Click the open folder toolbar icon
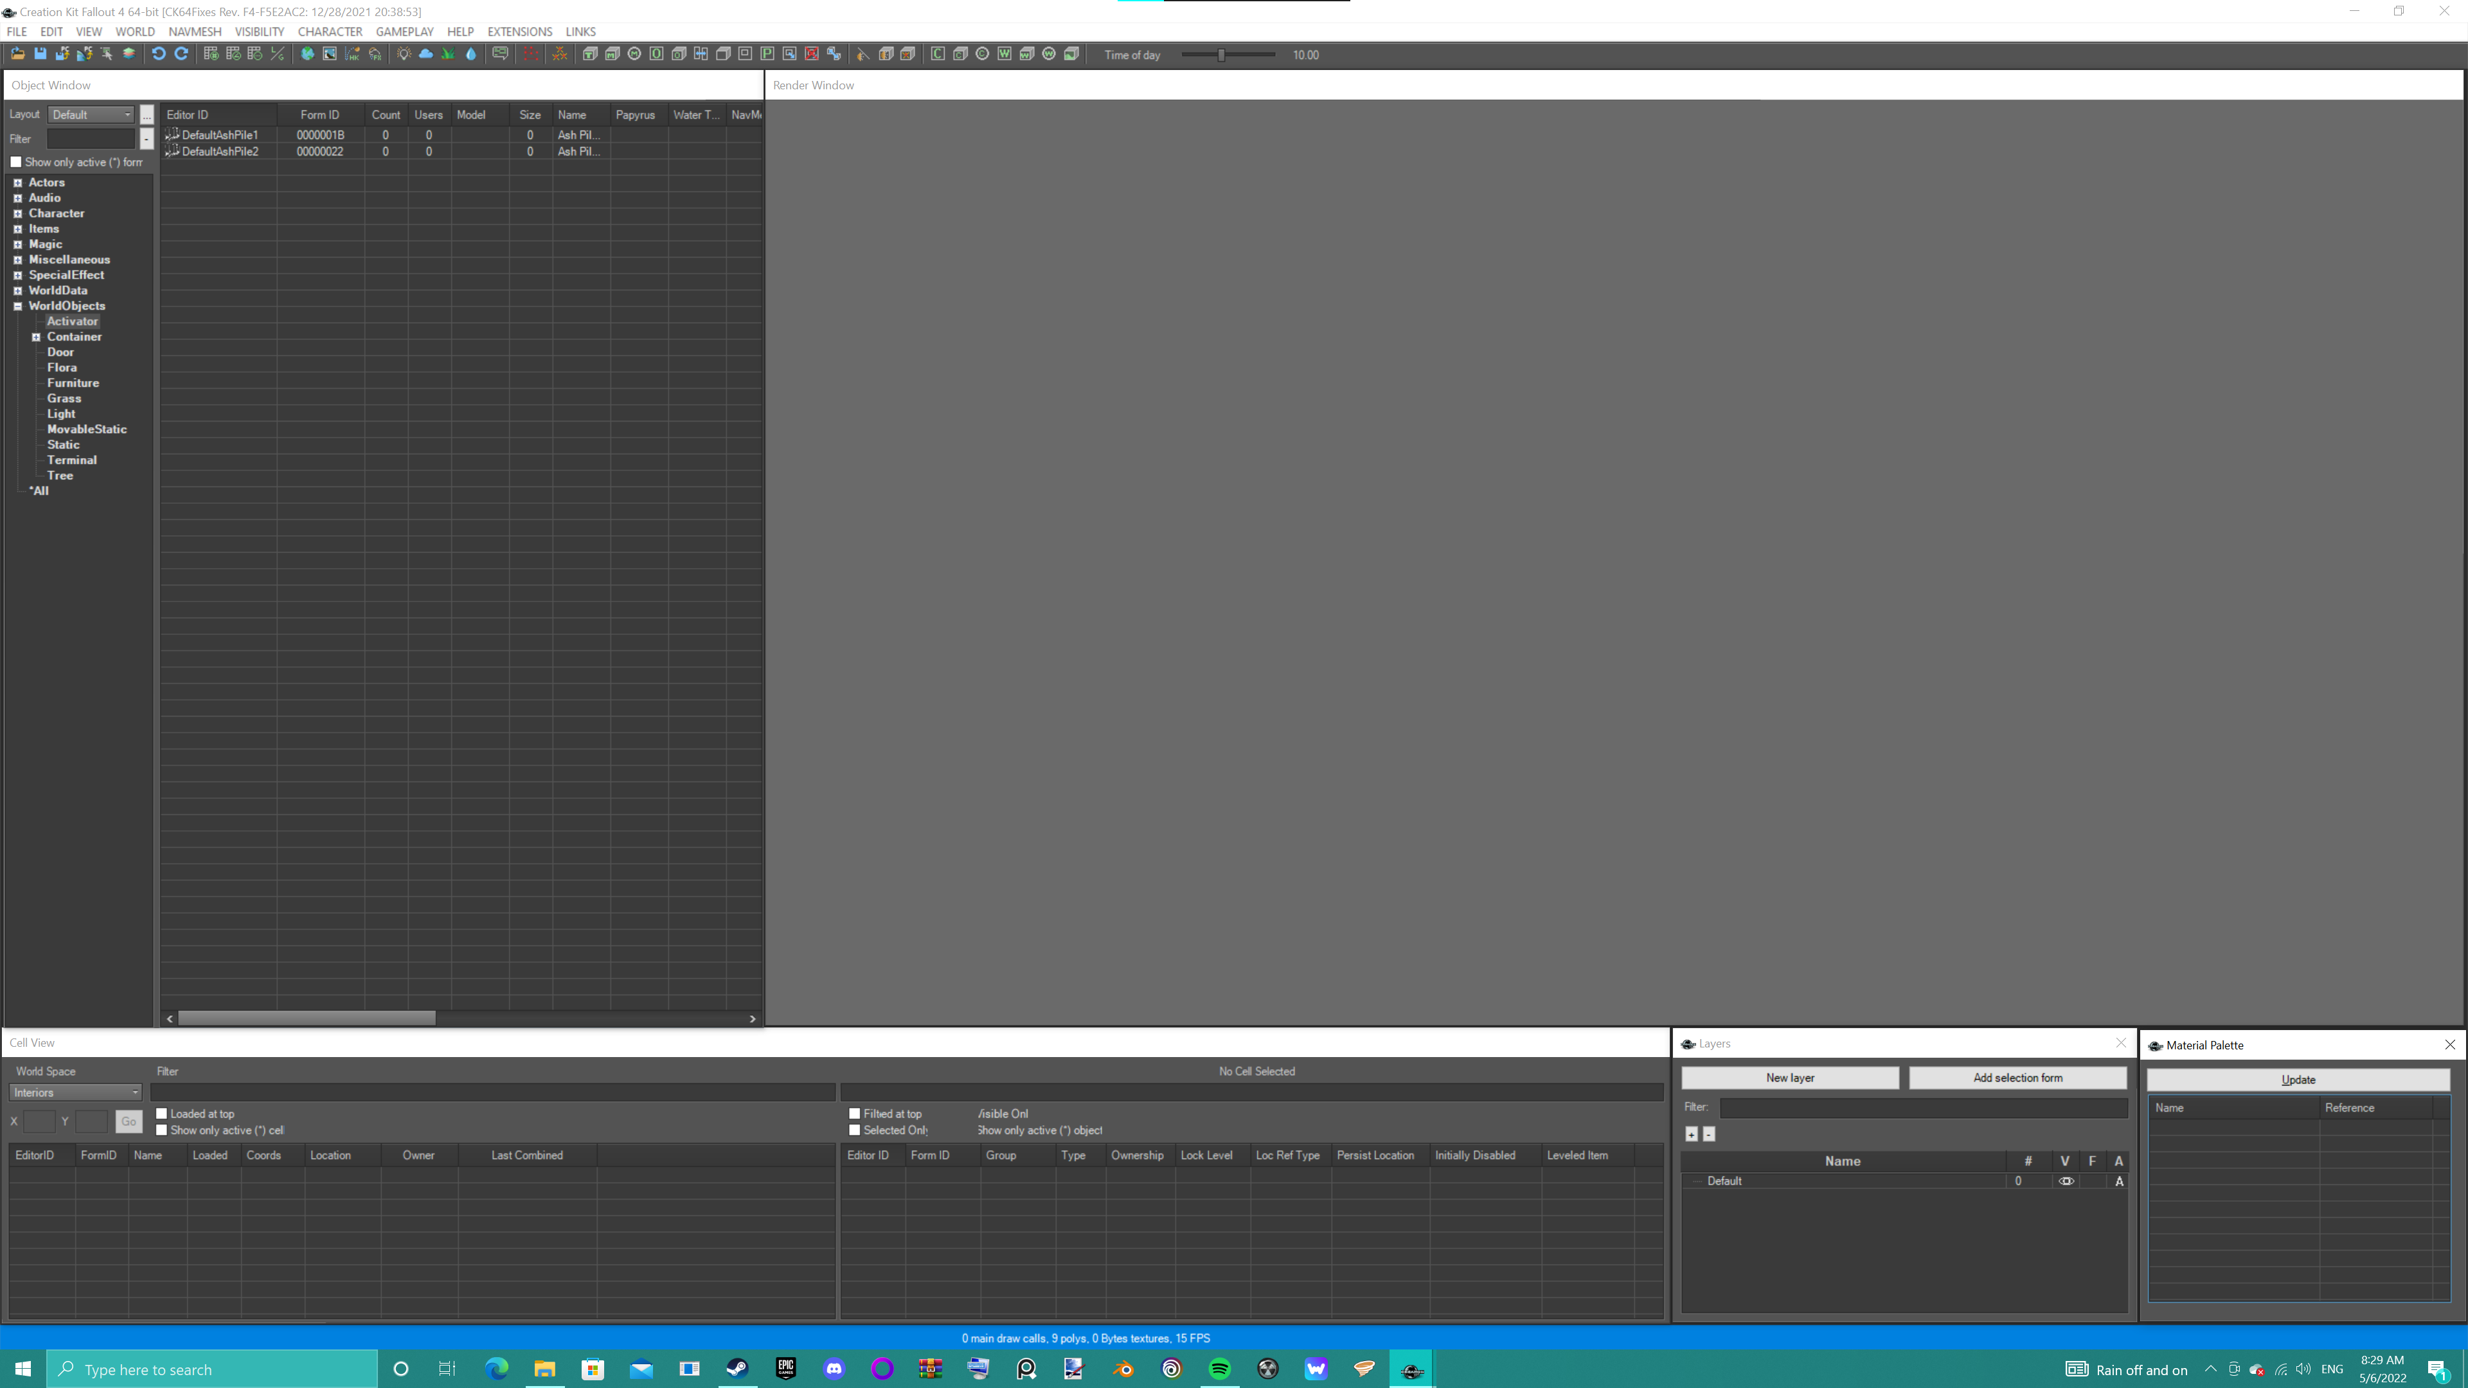 (17, 55)
